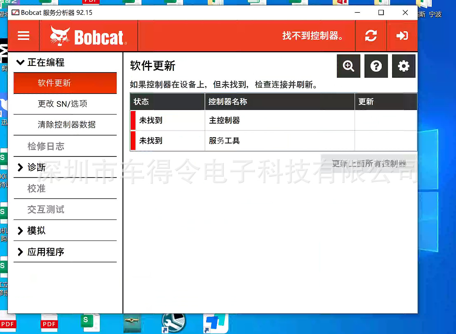Click the wrench-and-laptop desktop shortcut icon

coord(174,323)
